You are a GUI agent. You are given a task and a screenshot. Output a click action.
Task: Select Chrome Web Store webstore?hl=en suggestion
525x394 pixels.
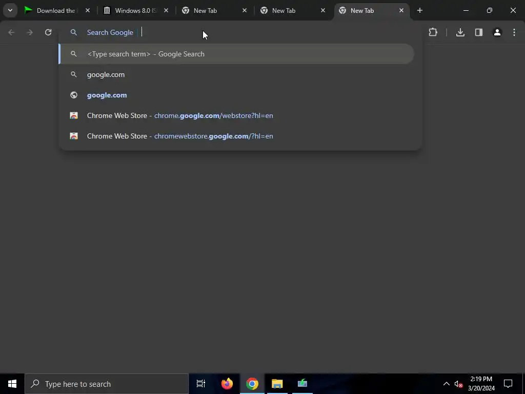(236, 115)
